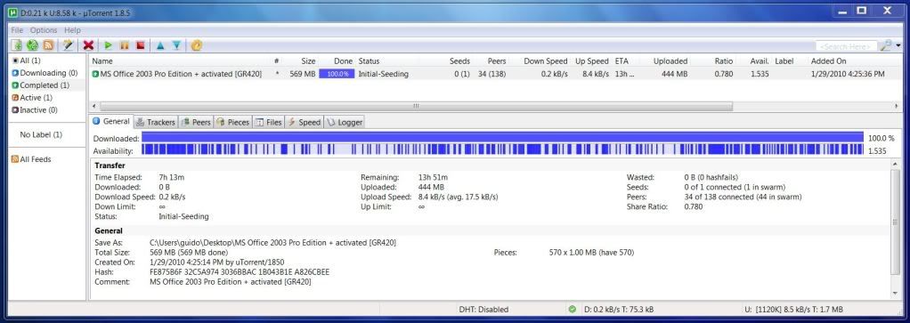
Task: Click DHT: Disabled in the status bar
Action: tap(483, 309)
